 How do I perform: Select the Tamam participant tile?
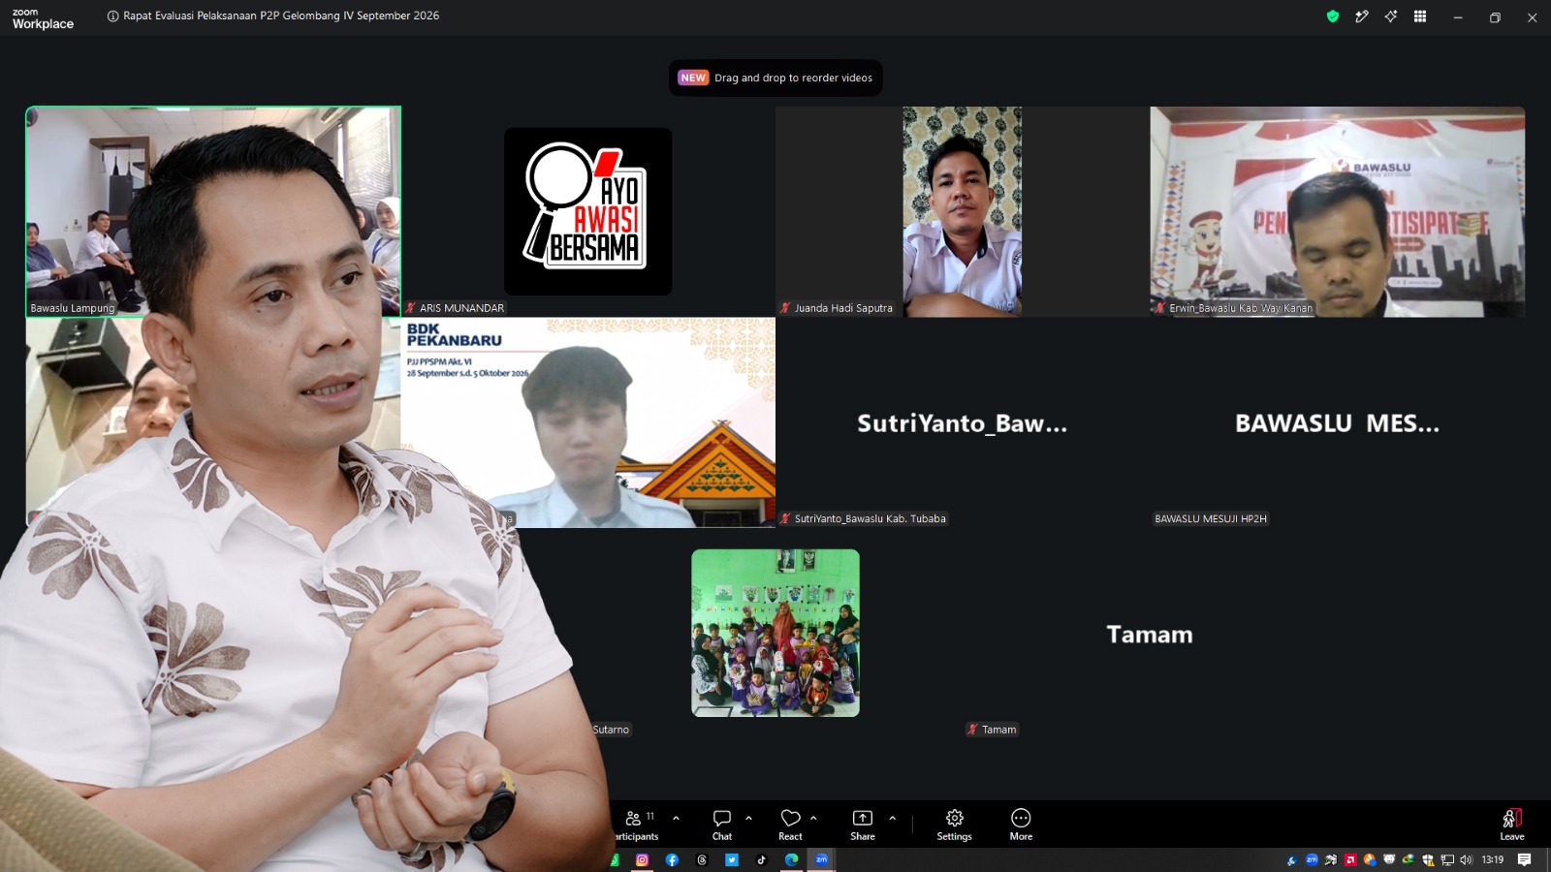click(x=1150, y=634)
